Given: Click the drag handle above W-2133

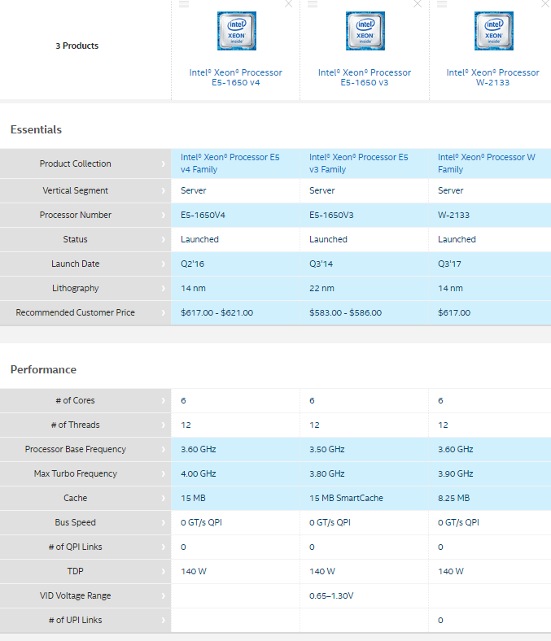Looking at the screenshot, I should coord(442,4).
